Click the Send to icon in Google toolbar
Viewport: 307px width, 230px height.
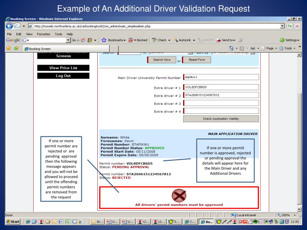219,40
